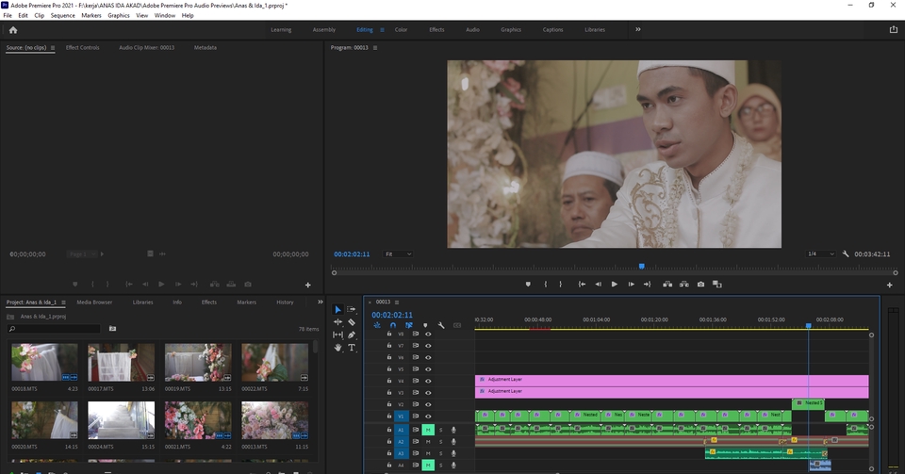Screen dimensions: 905x474
Task: Open the Media Browser panel tab
Action: (94, 302)
